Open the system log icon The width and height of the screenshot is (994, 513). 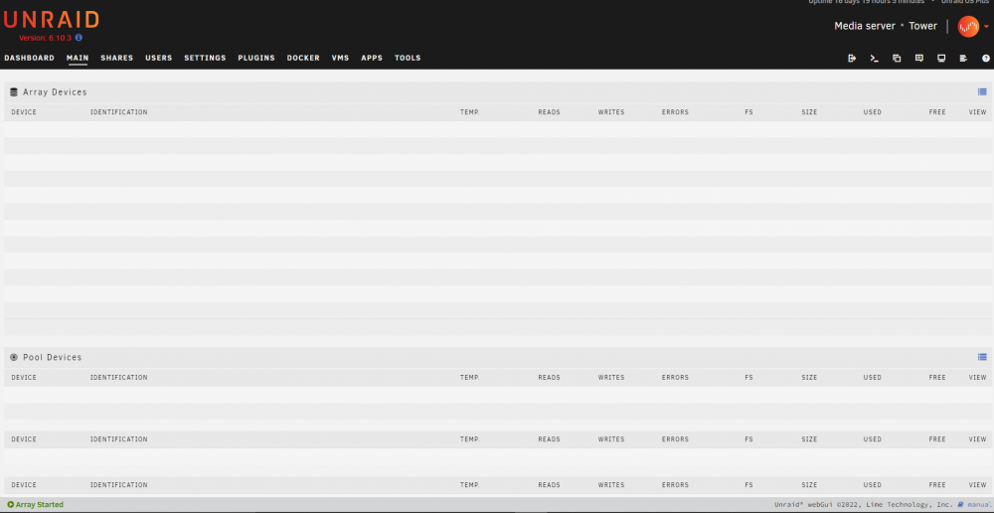[x=963, y=59]
